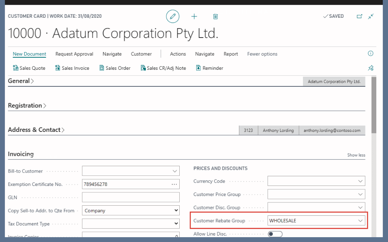Viewport: 388px width, 242px height.
Task: Click the page title 10000 Adatum Corporation
Action: (x=113, y=33)
